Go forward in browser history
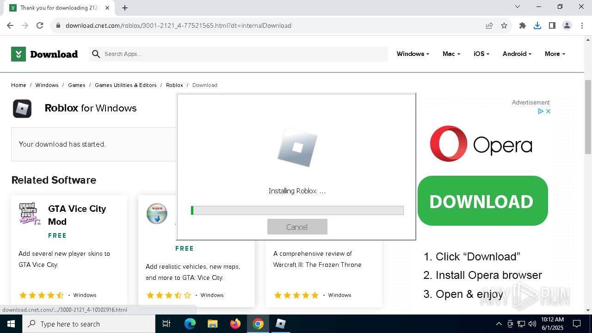 (x=25, y=25)
